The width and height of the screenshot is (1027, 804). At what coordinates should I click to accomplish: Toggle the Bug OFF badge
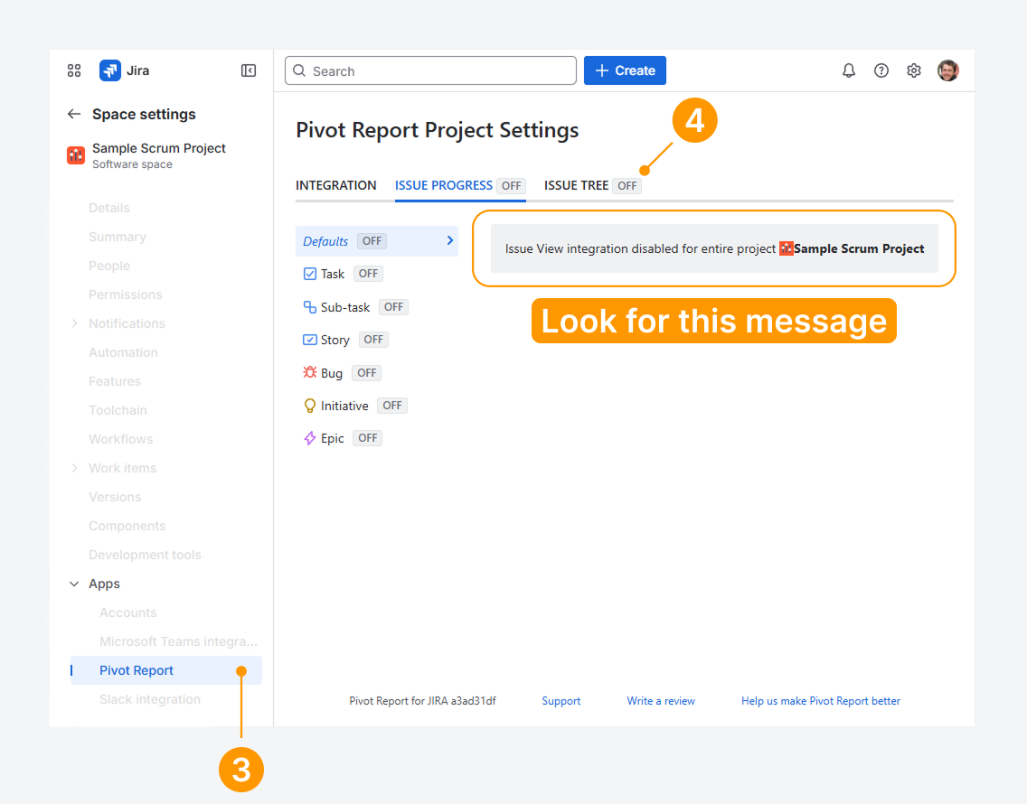point(367,372)
